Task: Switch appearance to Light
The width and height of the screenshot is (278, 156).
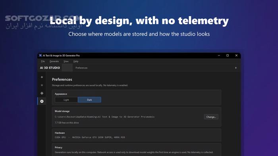Action: [66, 100]
